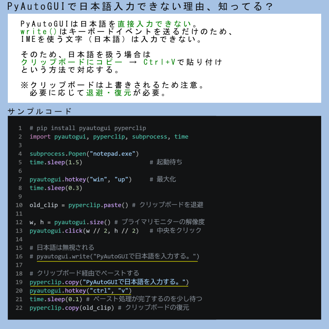Click 'old_clip = pyperclip.paste()' on line 10
This screenshot has height=329, width=329.
click(79, 205)
